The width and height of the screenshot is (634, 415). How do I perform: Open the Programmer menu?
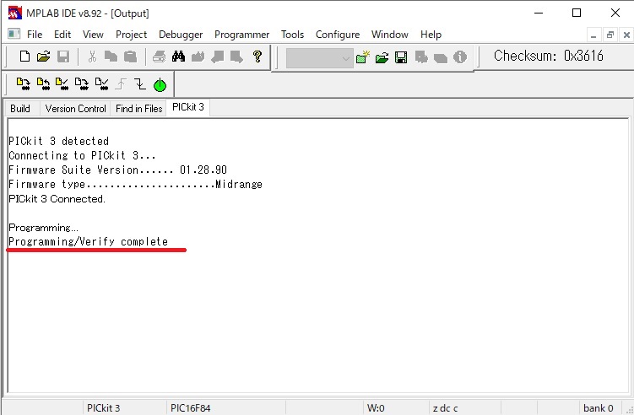tap(241, 35)
